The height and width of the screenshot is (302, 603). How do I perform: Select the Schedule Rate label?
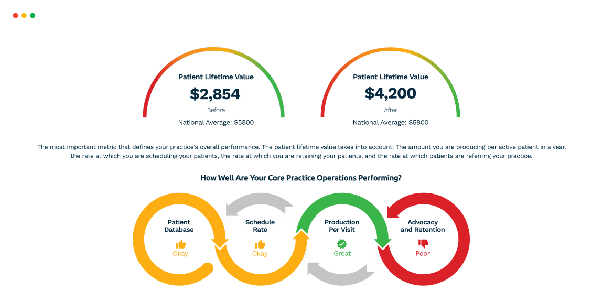coord(260,226)
